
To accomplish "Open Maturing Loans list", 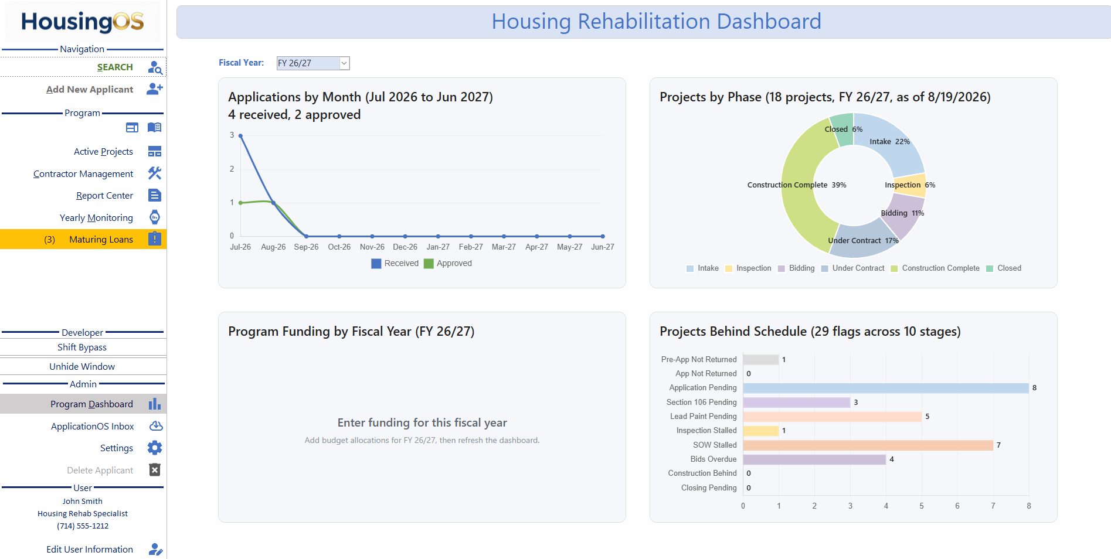I will coord(83,239).
